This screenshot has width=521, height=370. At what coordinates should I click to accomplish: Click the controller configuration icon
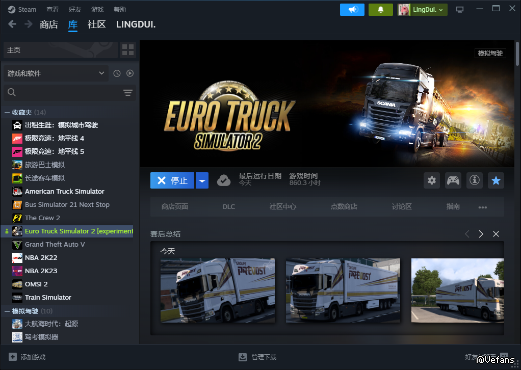(453, 180)
